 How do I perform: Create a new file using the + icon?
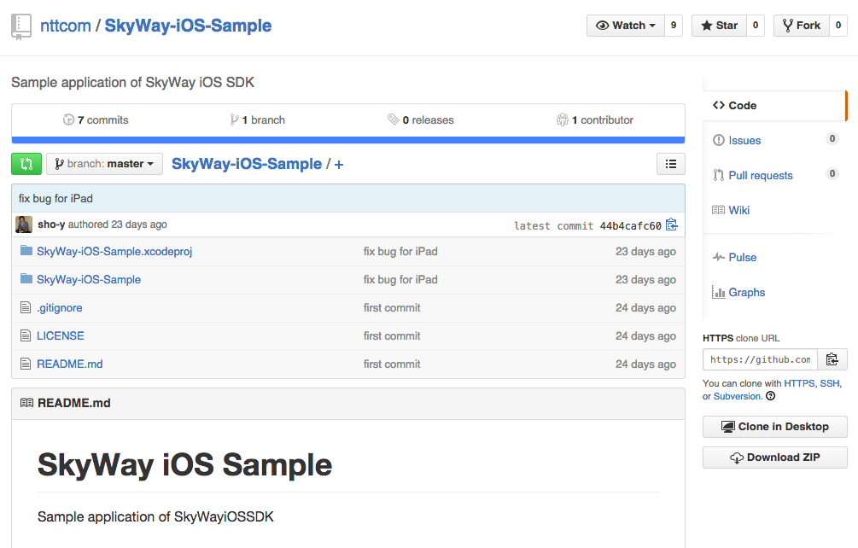pos(339,164)
